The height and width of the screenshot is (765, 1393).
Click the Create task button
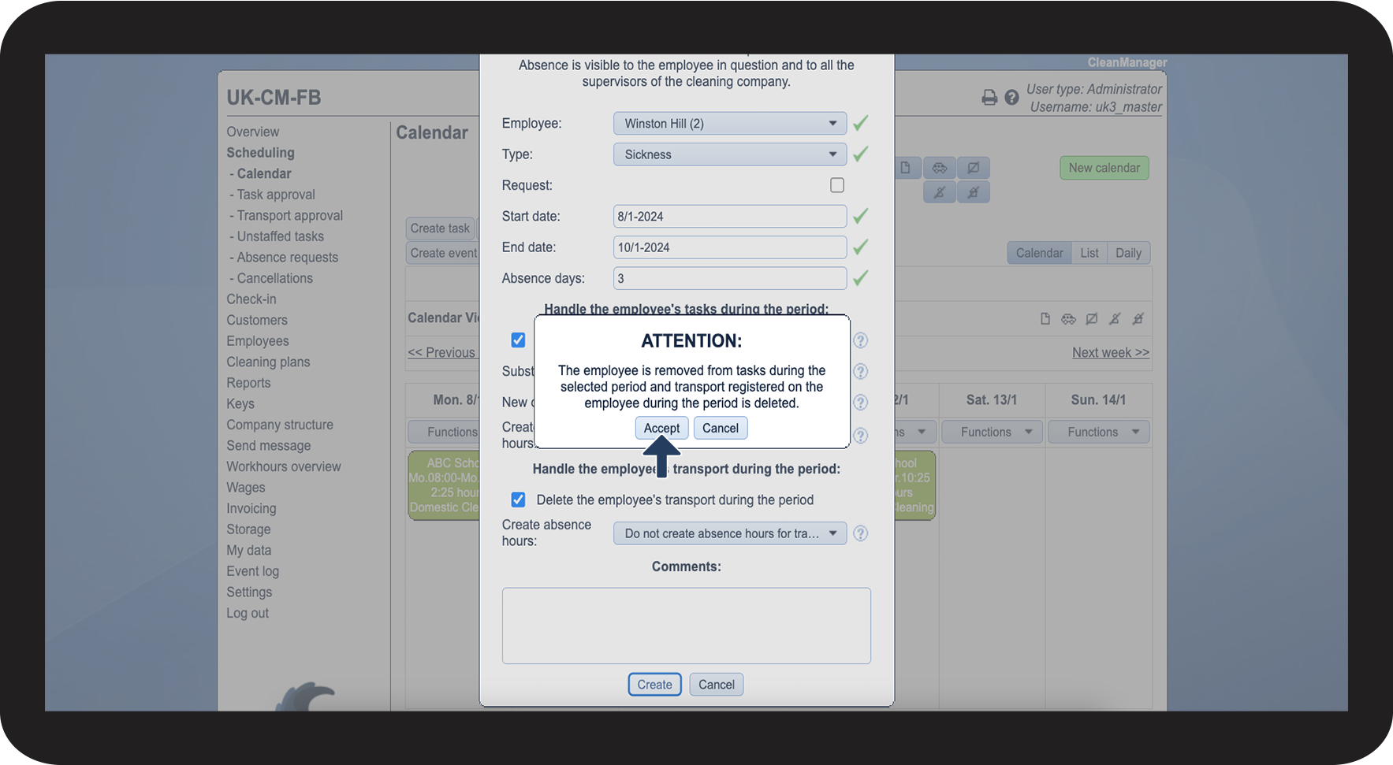point(440,228)
